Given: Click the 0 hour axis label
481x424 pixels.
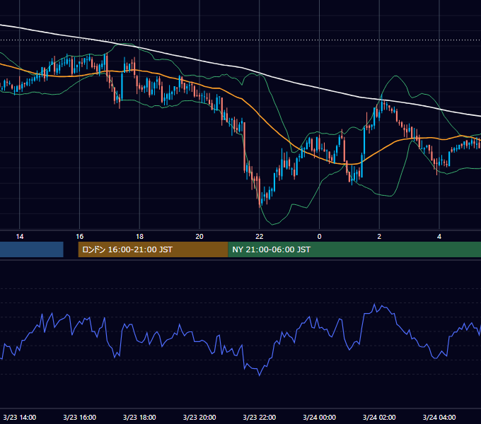Looking at the screenshot, I should pyautogui.click(x=319, y=237).
